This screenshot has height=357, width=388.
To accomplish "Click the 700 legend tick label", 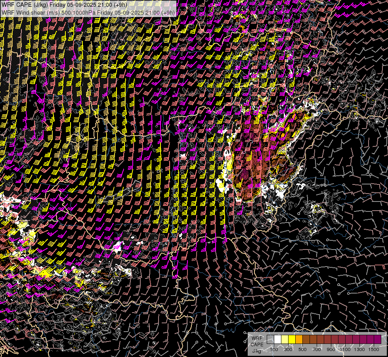I will coord(317,349).
